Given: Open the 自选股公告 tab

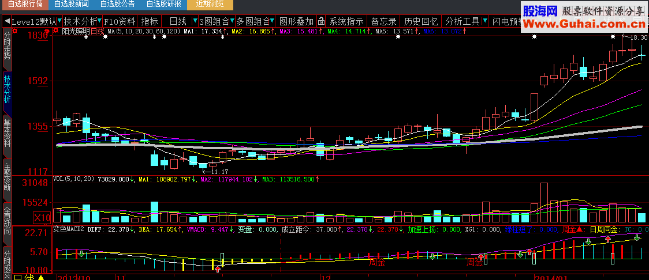Looking at the screenshot, I should pos(117,5).
